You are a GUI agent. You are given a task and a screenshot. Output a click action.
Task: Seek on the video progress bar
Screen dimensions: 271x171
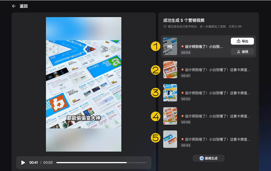click(101, 163)
